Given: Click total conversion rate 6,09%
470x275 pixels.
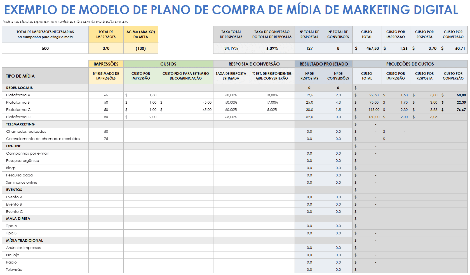Looking at the screenshot, I should tap(272, 48).
